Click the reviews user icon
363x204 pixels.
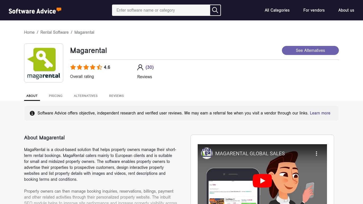[140, 67]
